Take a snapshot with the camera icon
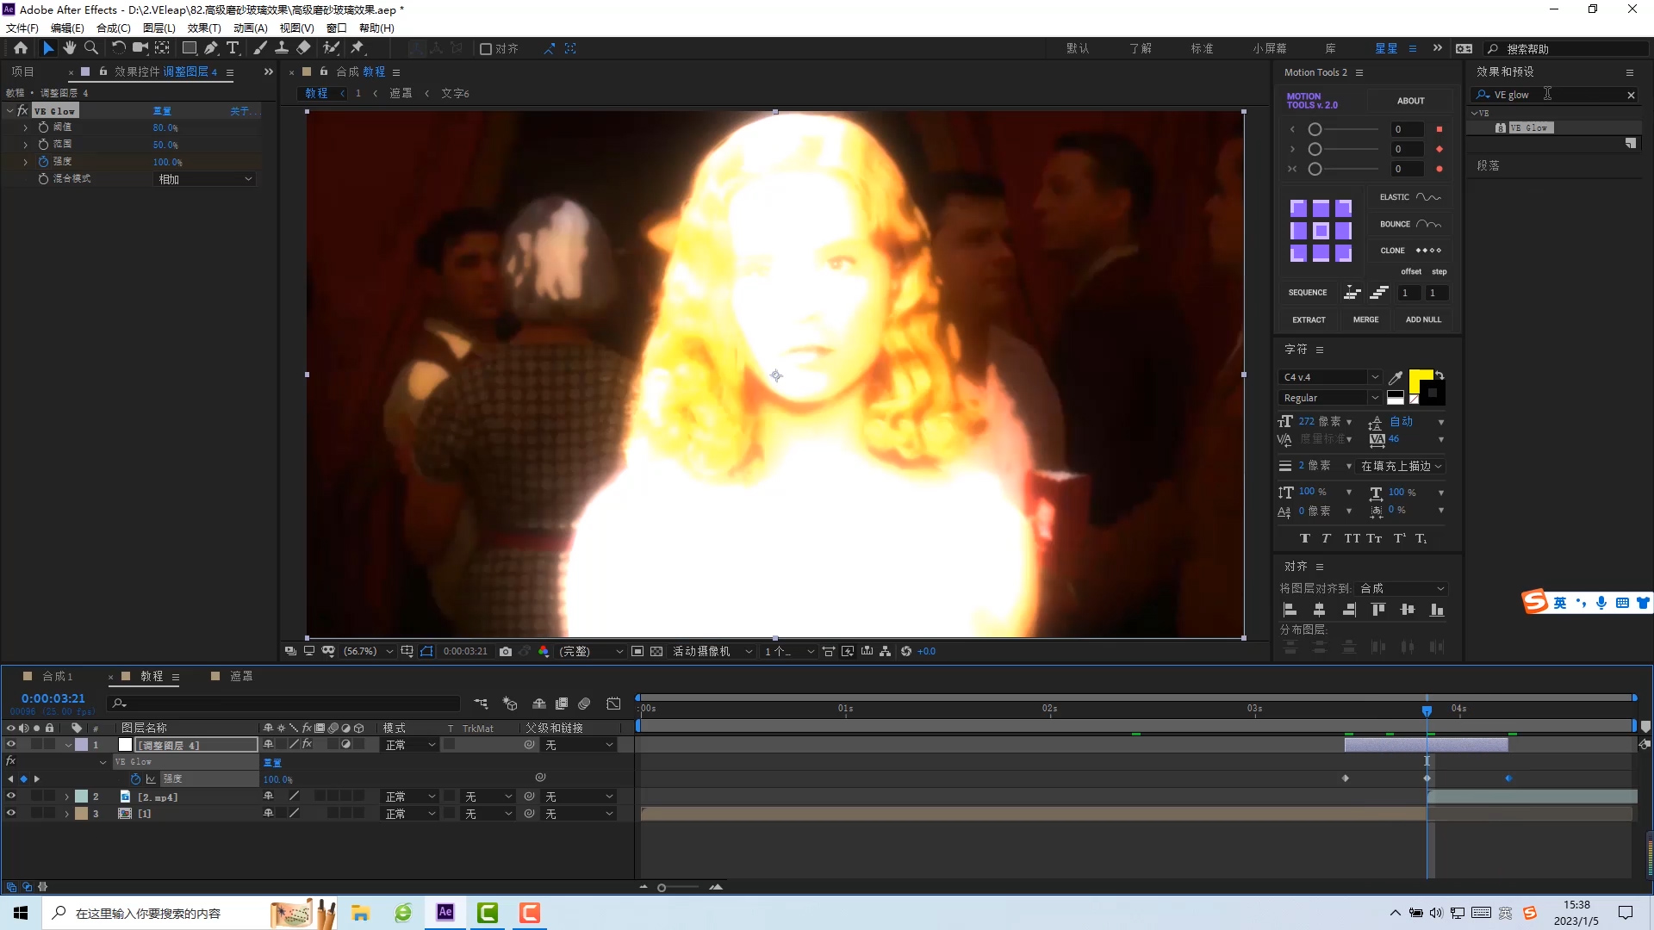 click(506, 652)
